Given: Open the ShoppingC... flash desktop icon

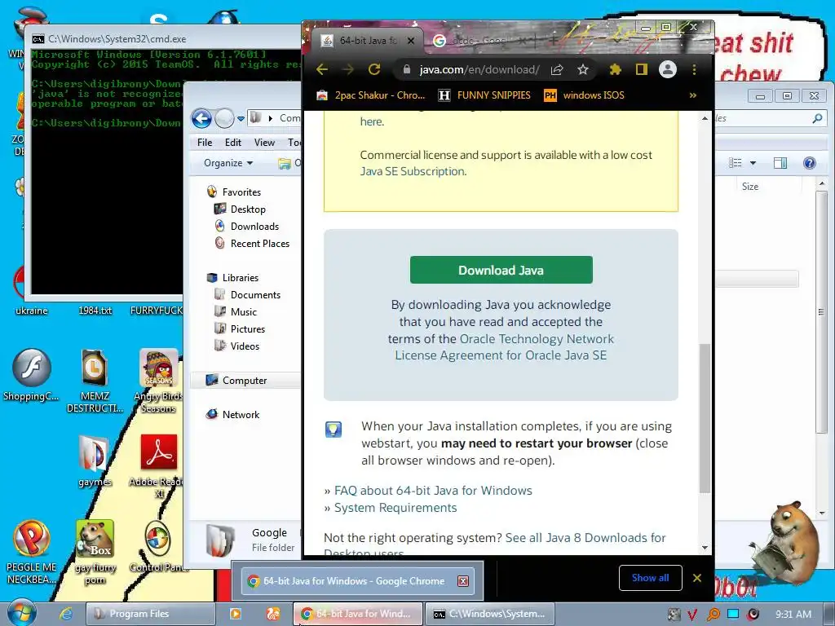Looking at the screenshot, I should tap(32, 375).
